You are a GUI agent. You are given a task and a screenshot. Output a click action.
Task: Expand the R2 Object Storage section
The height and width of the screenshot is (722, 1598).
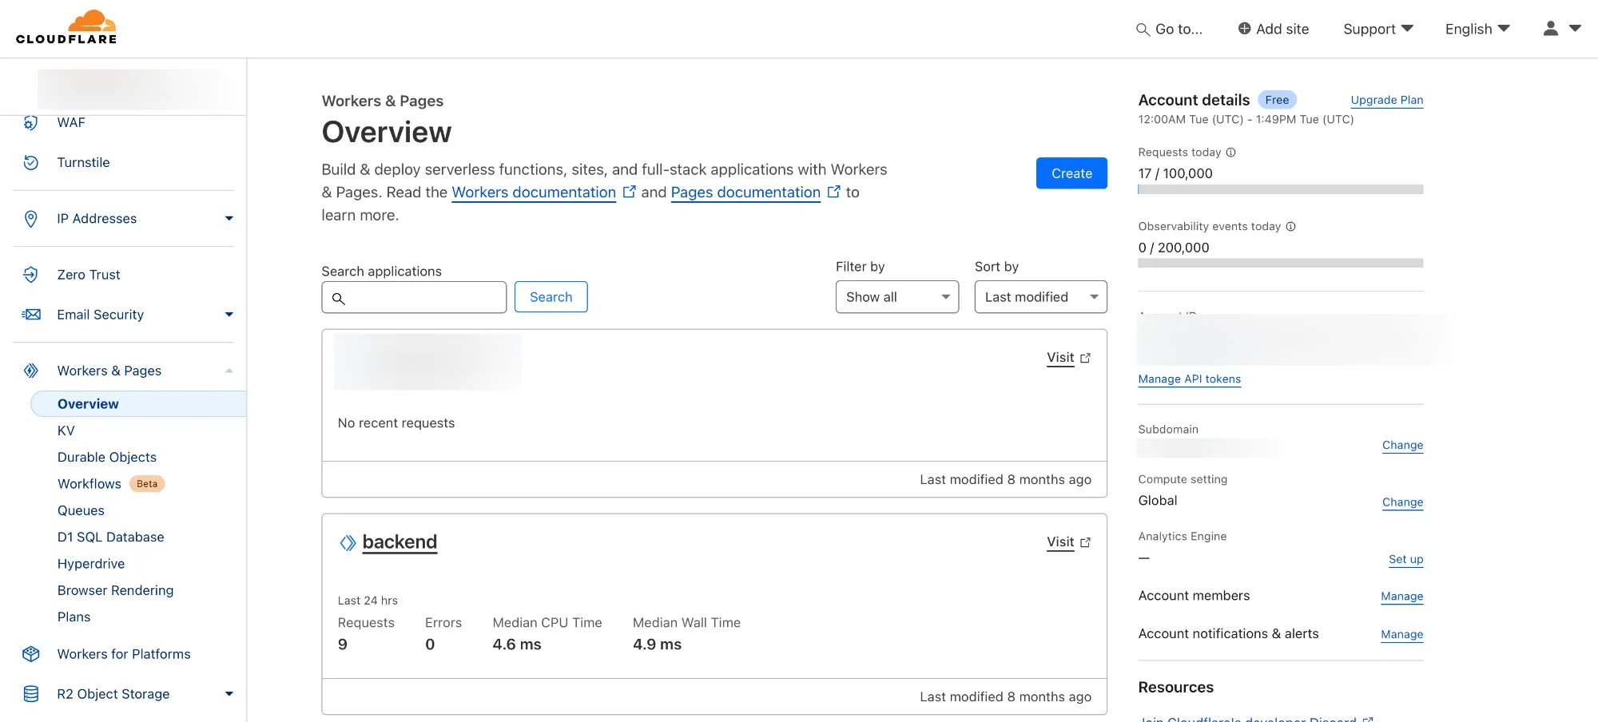tap(229, 694)
